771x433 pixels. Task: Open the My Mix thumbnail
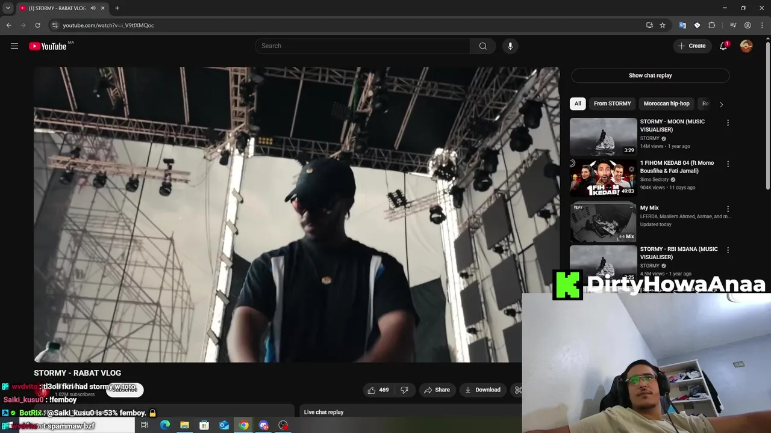tap(603, 223)
